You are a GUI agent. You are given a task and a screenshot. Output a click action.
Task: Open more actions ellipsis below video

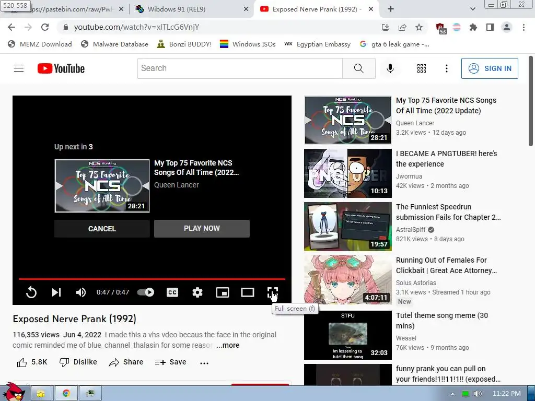204,363
